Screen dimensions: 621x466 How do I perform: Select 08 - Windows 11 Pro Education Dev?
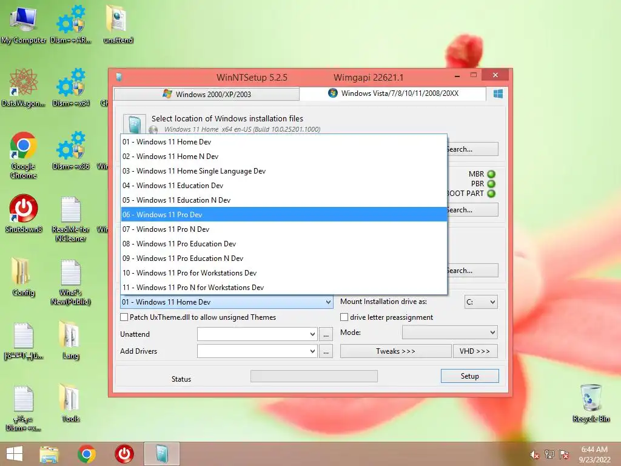(x=284, y=244)
